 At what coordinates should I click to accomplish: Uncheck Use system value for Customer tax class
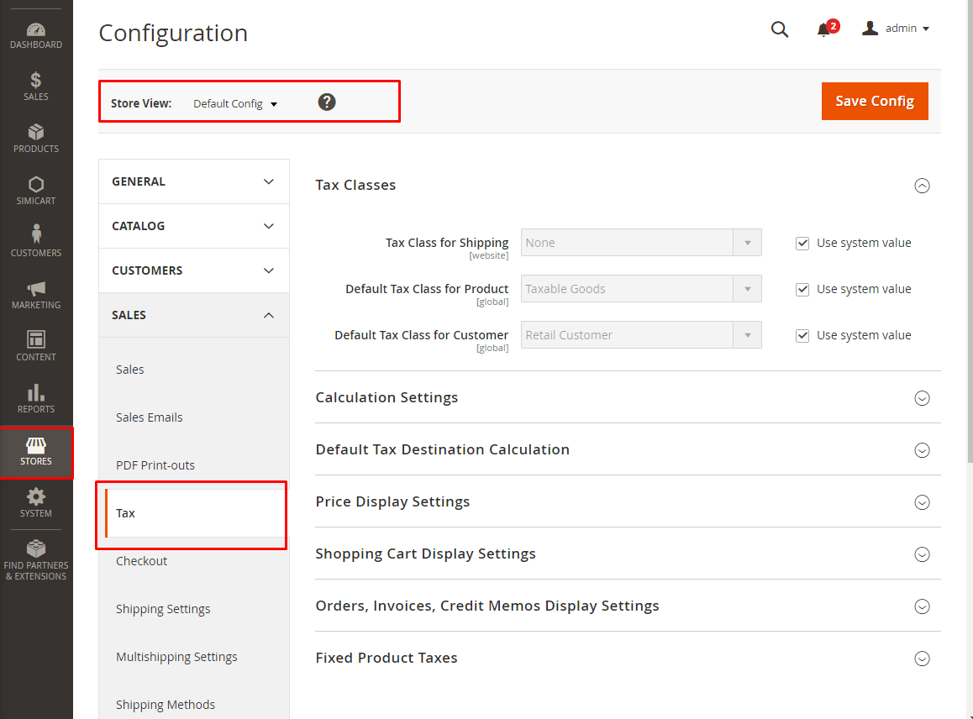(x=802, y=336)
